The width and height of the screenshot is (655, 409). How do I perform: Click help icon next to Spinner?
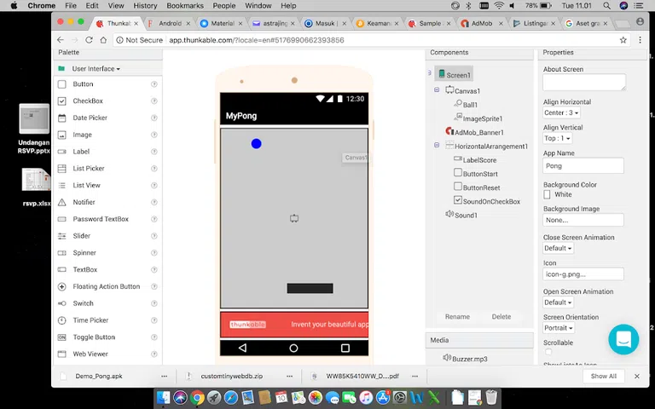coord(154,253)
